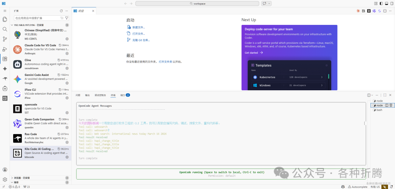Toggle the primary side bar
This screenshot has height=189, width=395.
tap(381, 4)
